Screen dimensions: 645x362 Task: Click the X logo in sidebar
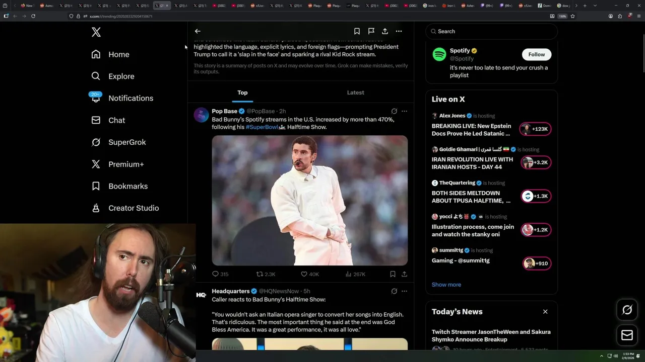[96, 32]
